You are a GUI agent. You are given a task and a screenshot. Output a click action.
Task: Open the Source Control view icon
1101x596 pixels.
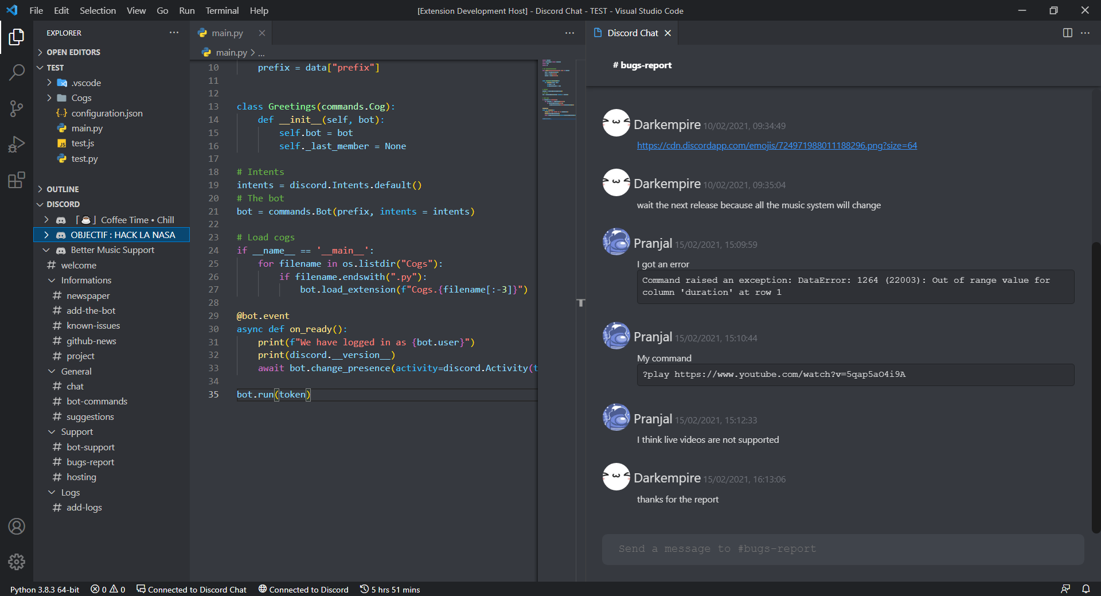(x=17, y=108)
